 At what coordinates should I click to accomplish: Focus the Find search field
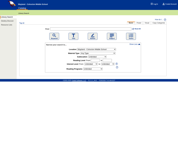click(91, 29)
